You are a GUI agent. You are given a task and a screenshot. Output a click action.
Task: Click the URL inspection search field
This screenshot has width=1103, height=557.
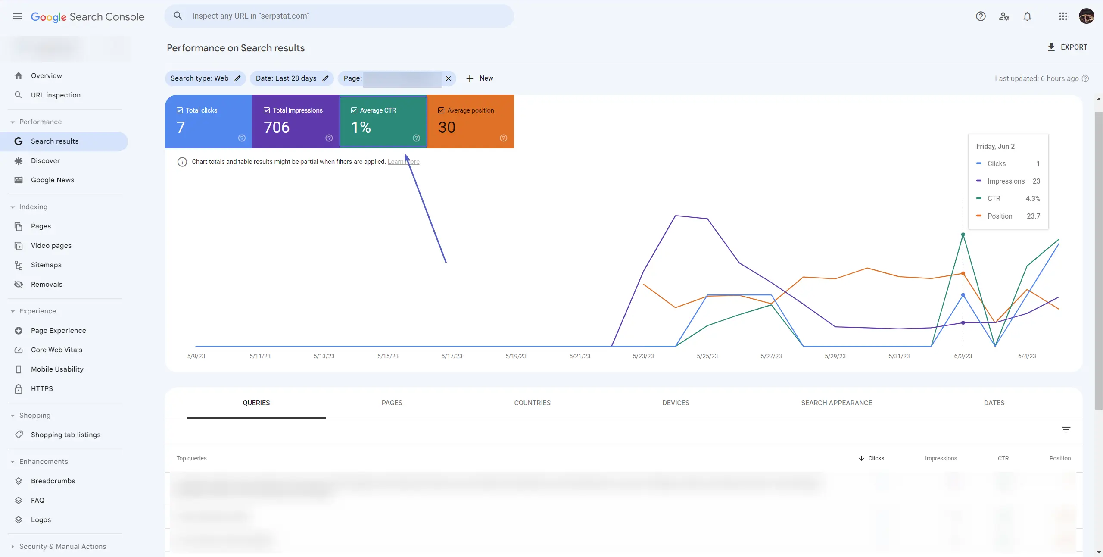coord(339,16)
